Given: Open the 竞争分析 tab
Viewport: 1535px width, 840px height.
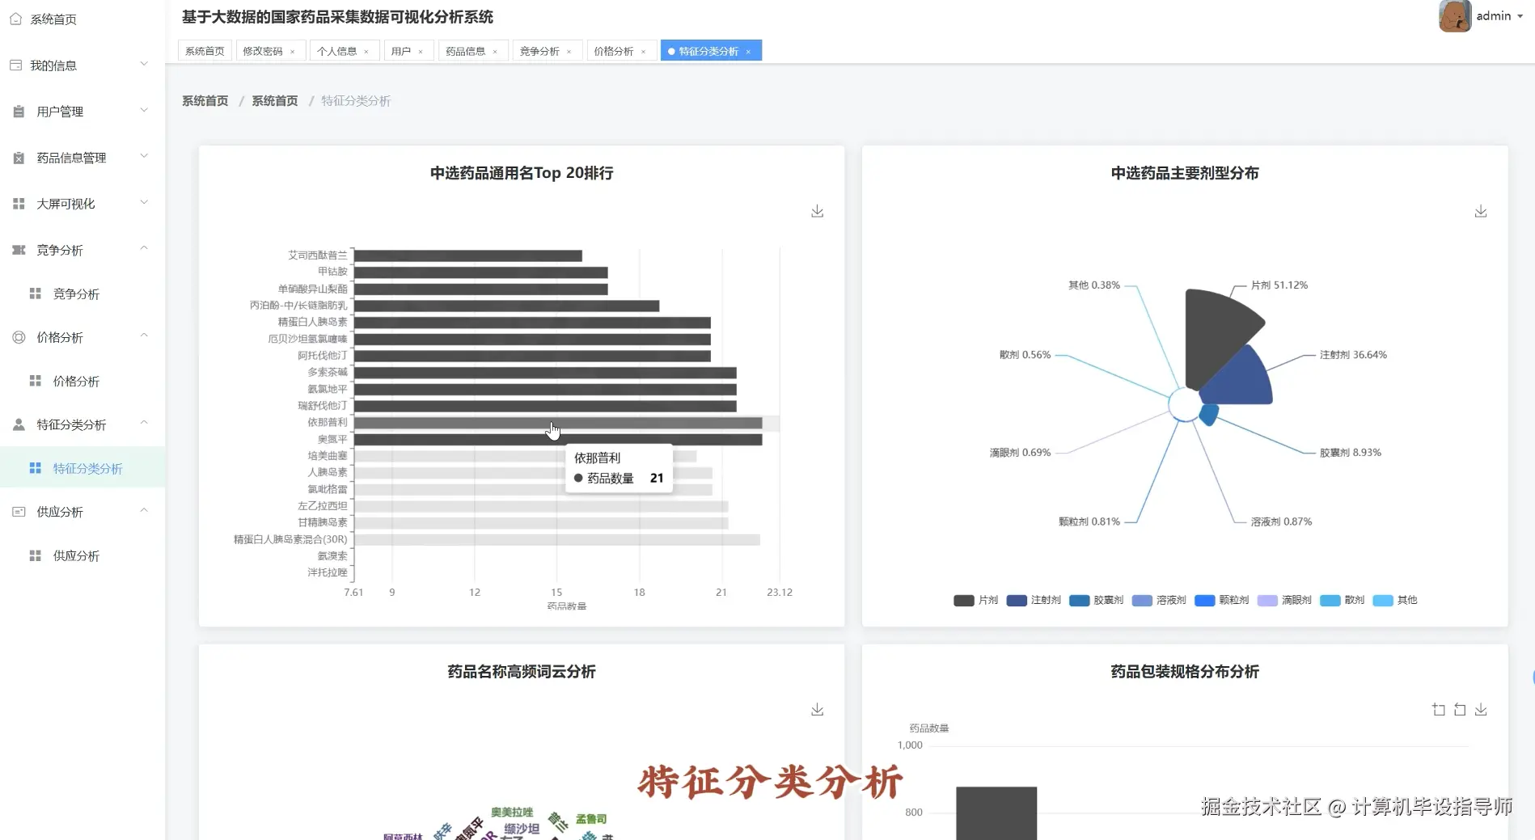Looking at the screenshot, I should pos(540,50).
